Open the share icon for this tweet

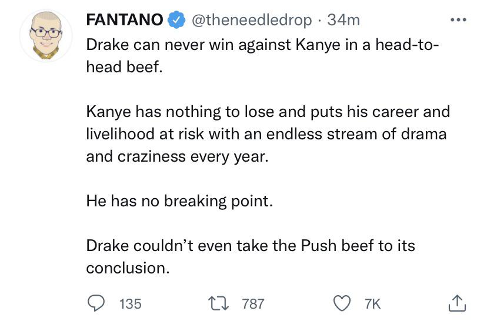pyautogui.click(x=456, y=303)
